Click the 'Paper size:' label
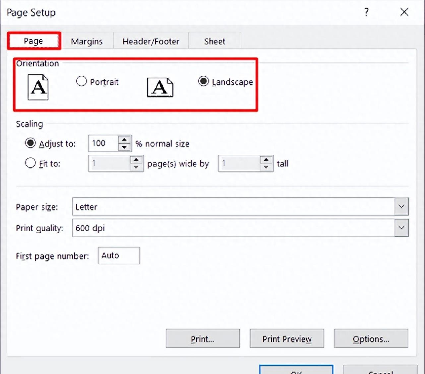 point(37,207)
